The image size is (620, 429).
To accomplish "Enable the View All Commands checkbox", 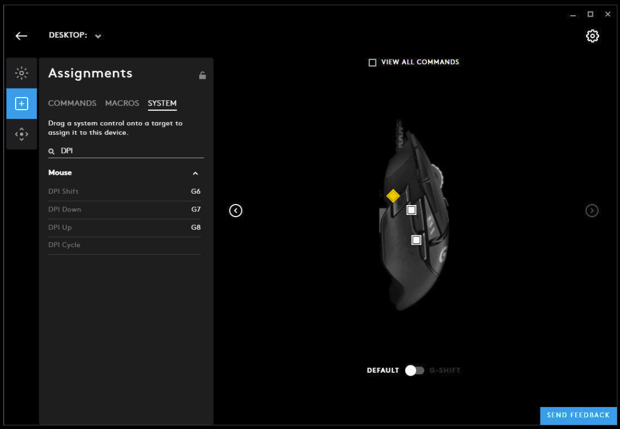I will pyautogui.click(x=372, y=63).
